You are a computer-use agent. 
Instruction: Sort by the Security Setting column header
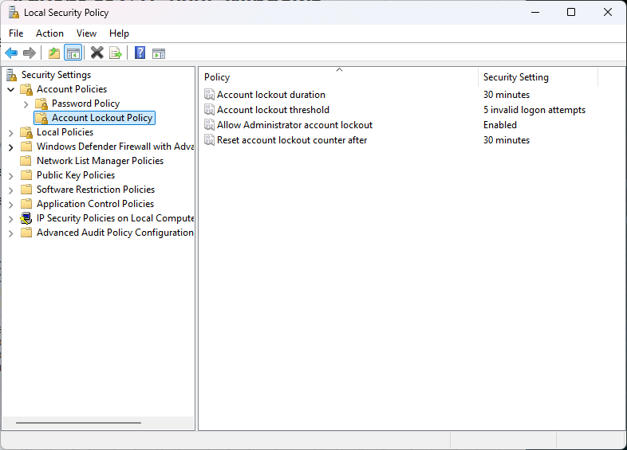(x=516, y=77)
